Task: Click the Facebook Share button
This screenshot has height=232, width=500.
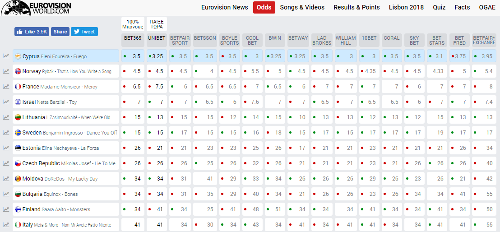Action: tap(60, 32)
